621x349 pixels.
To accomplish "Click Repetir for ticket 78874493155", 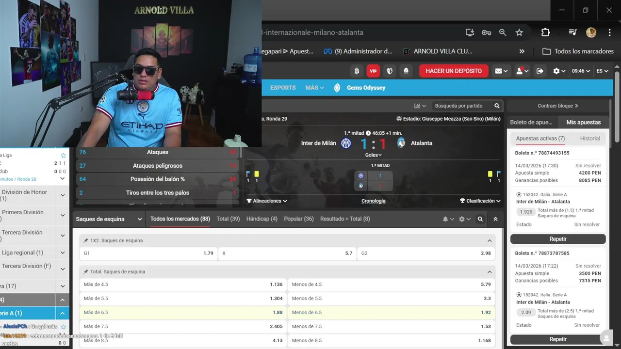I will (558, 239).
